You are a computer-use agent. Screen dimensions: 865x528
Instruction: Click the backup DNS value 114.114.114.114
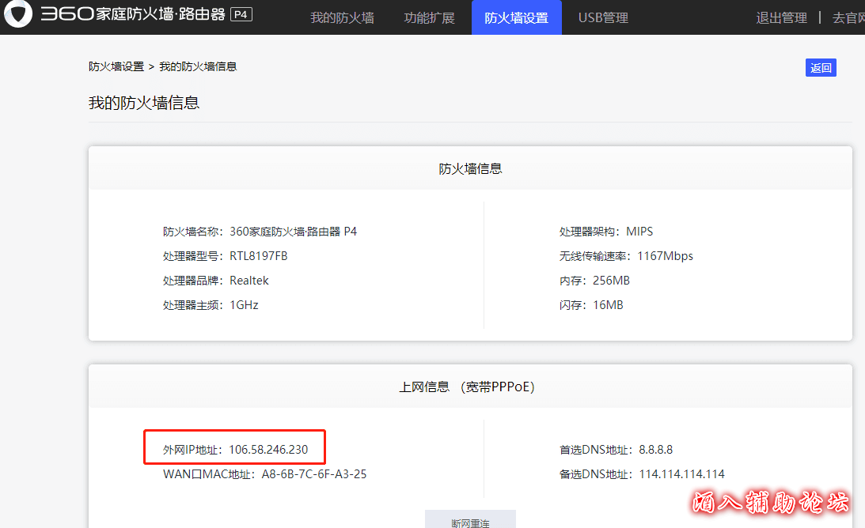[x=681, y=474]
